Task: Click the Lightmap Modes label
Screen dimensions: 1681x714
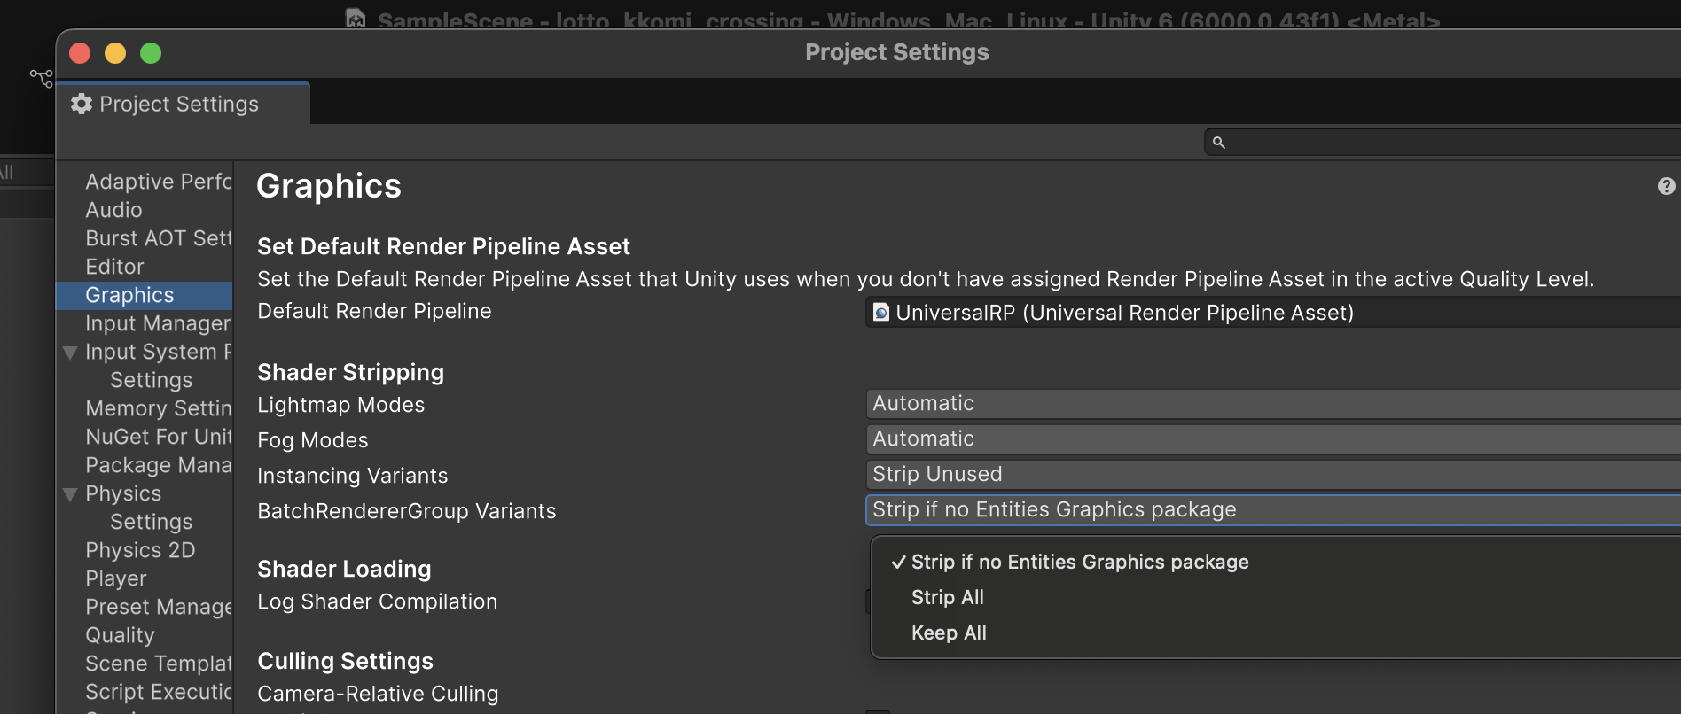Action: tap(340, 405)
